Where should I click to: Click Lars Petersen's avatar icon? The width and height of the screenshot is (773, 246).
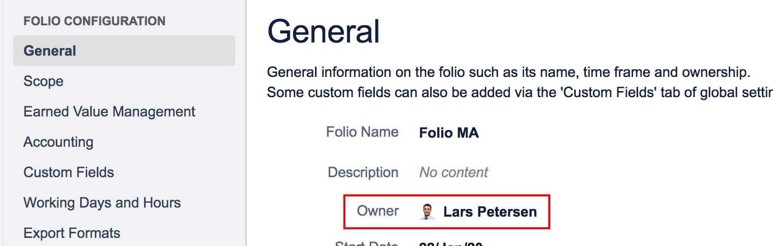pos(428,212)
